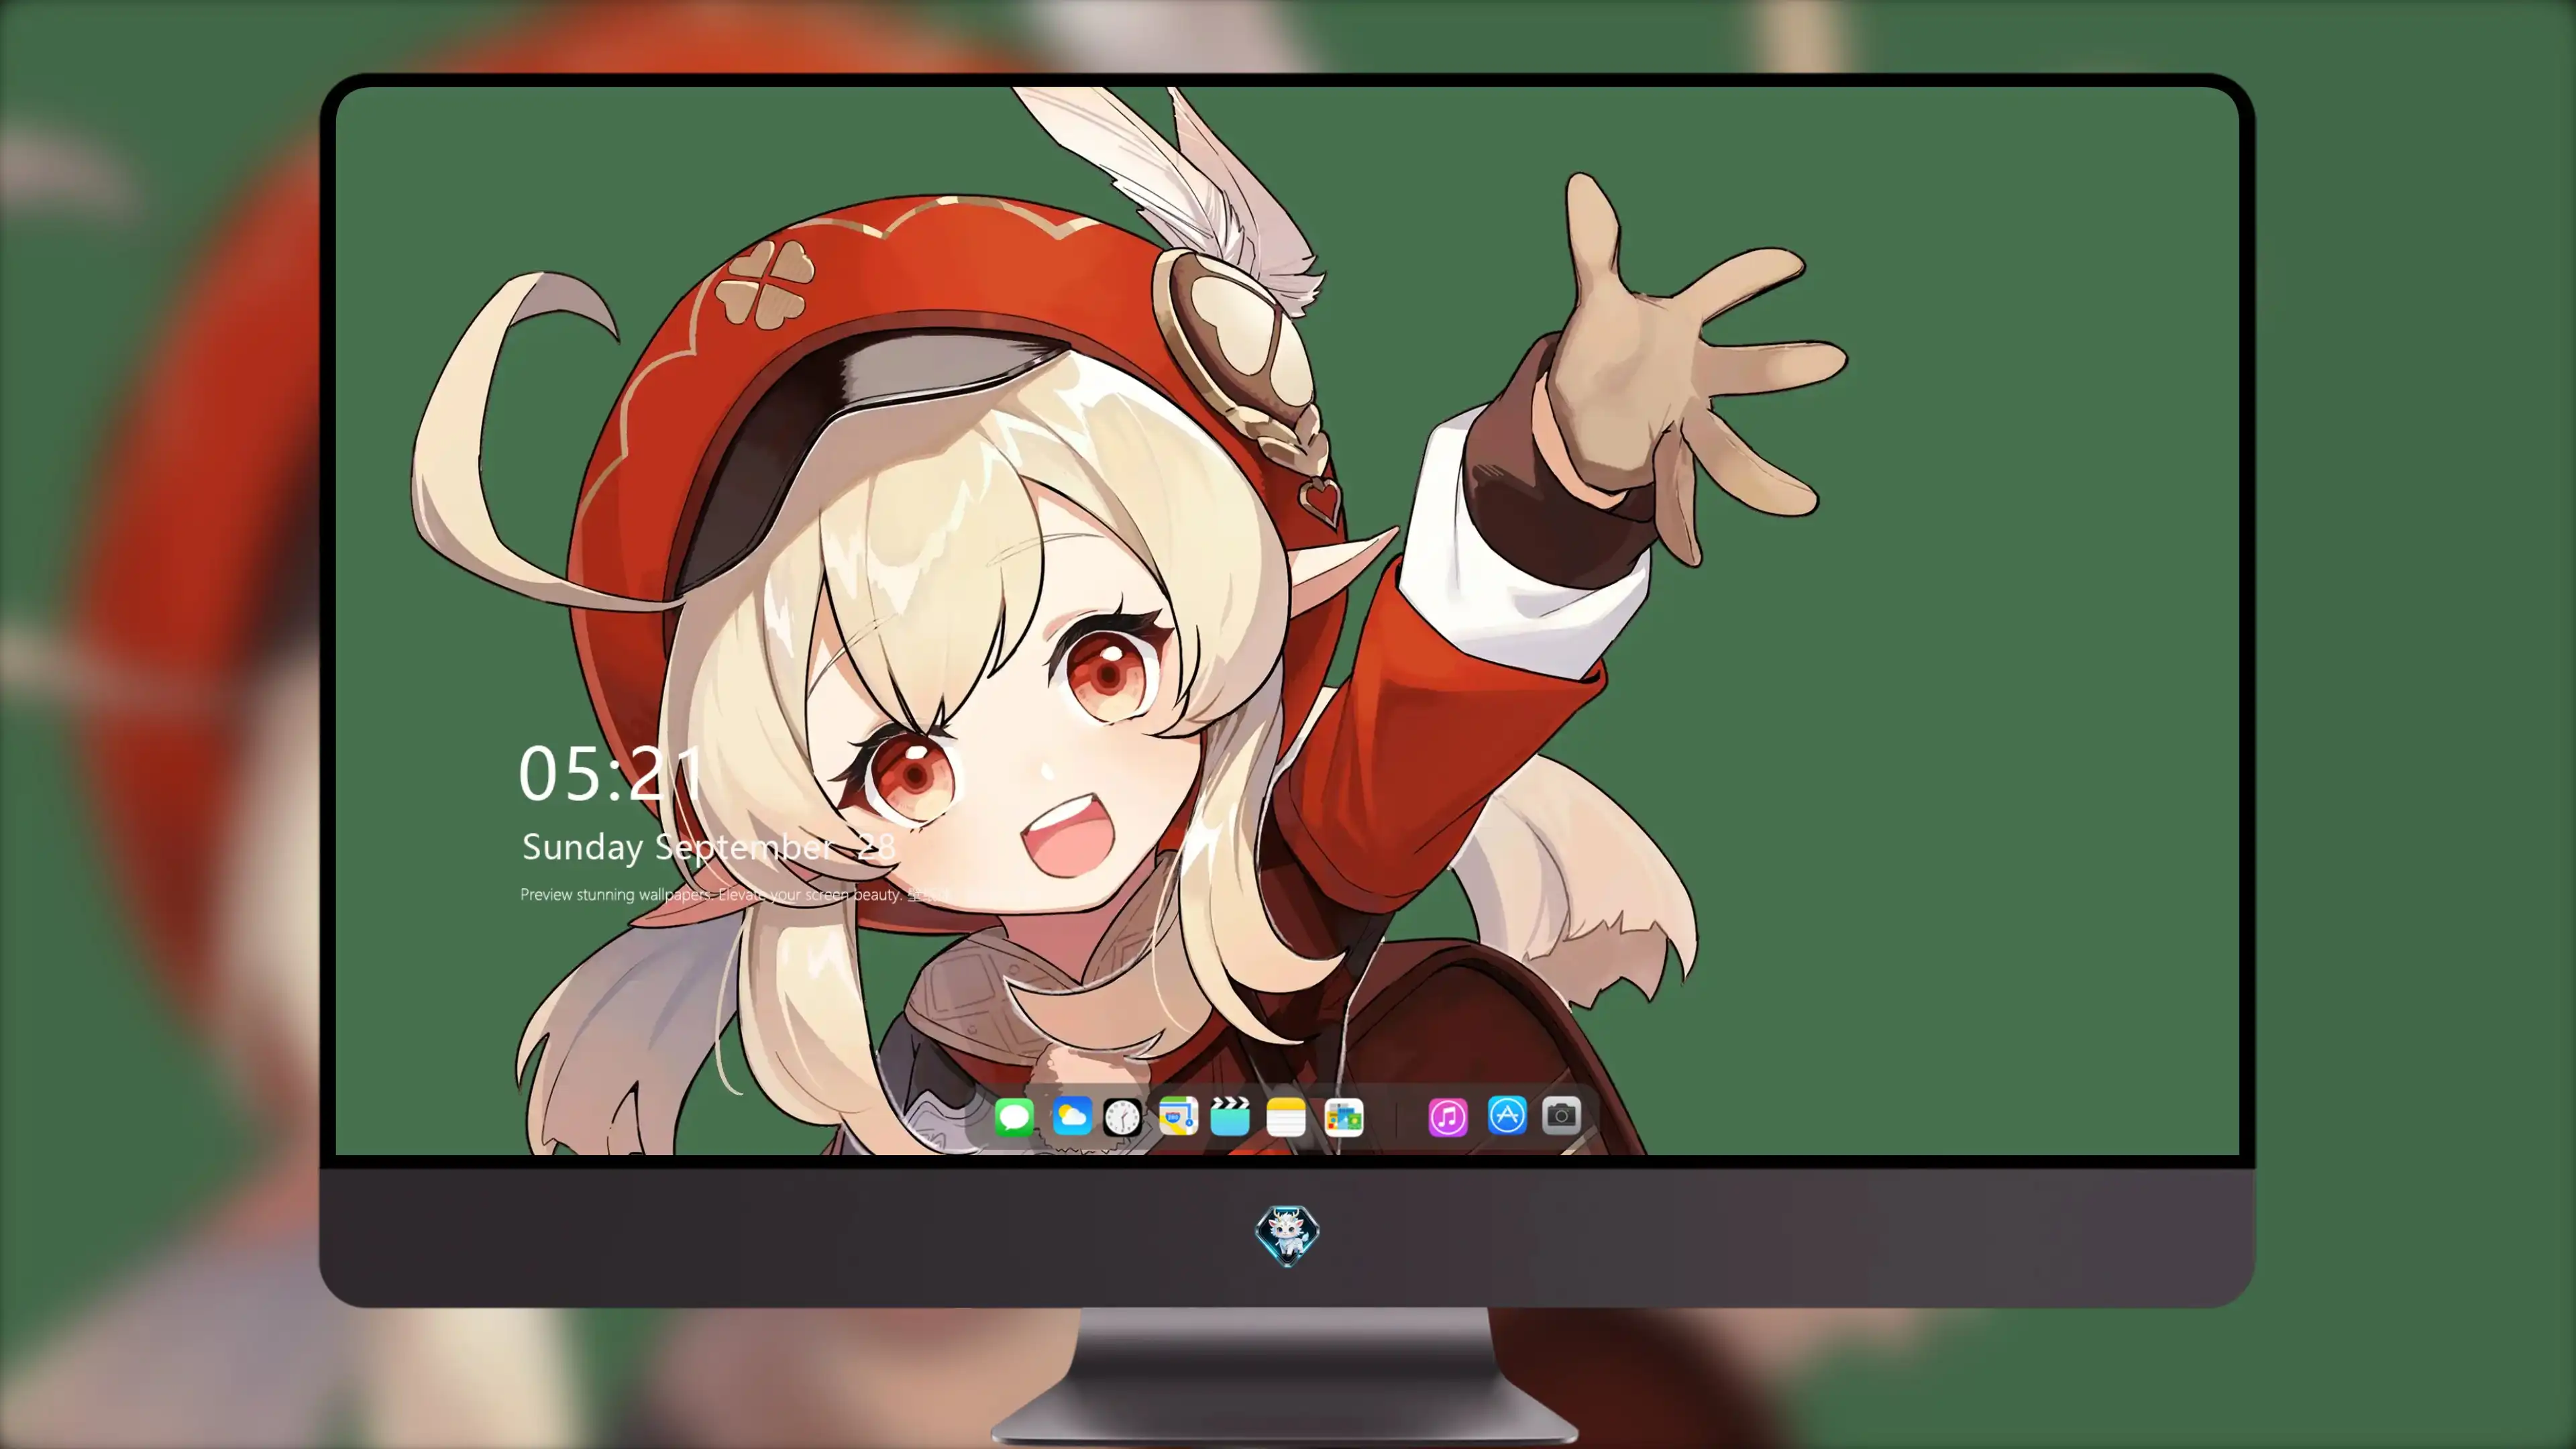Open the Clock app in the dock
This screenshot has width=2576, height=1449.
pyautogui.click(x=1122, y=1116)
